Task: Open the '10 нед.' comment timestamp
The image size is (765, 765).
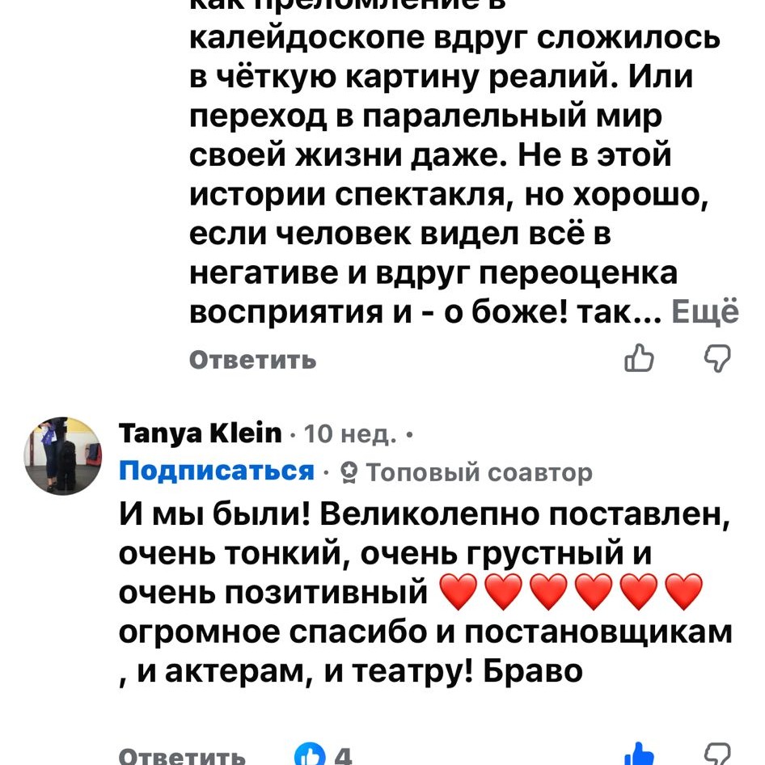Action: point(351,435)
